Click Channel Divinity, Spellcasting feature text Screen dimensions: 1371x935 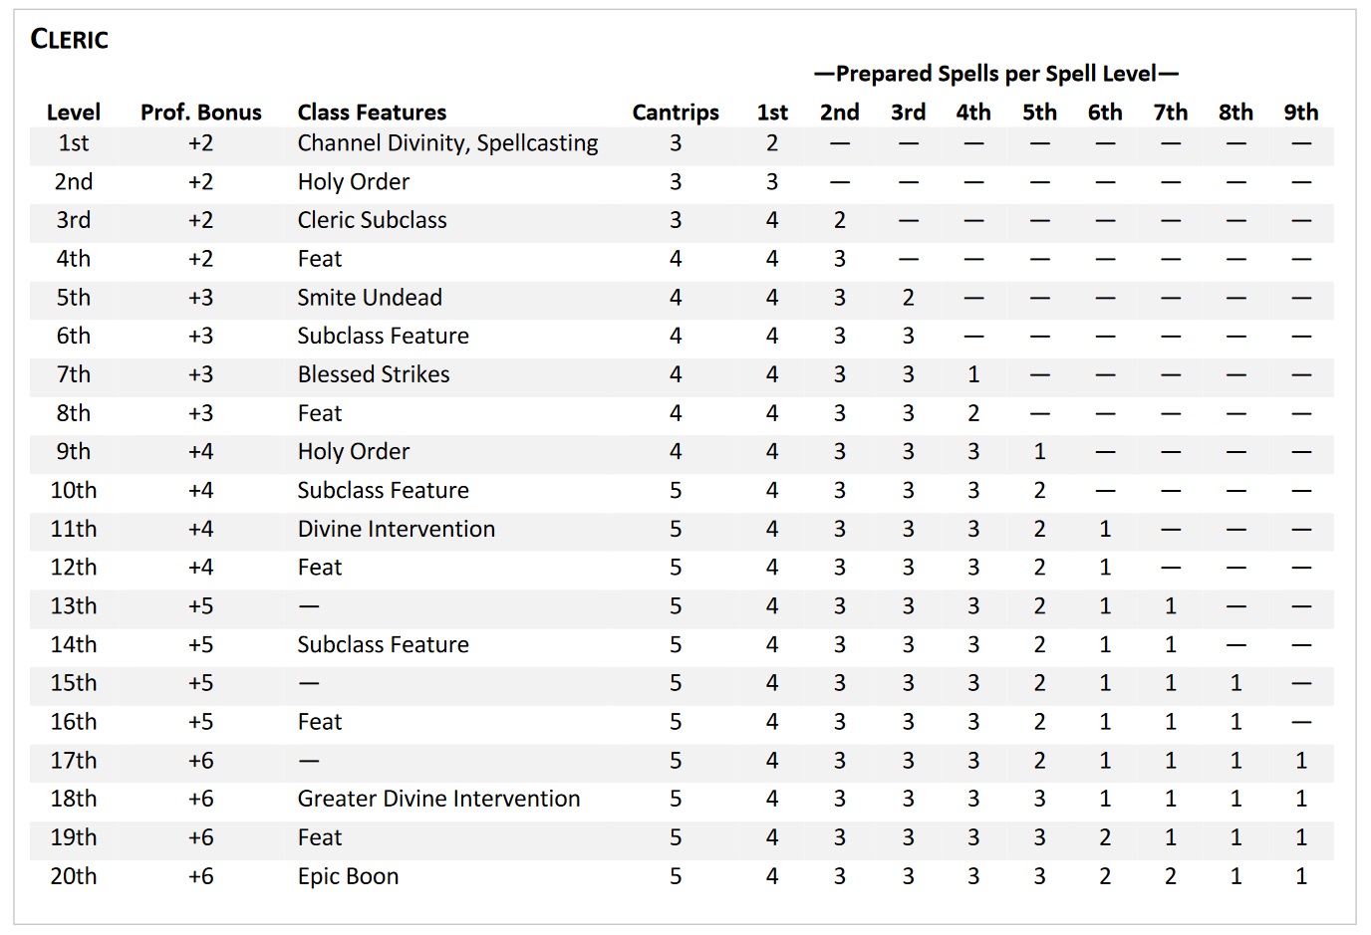point(447,143)
